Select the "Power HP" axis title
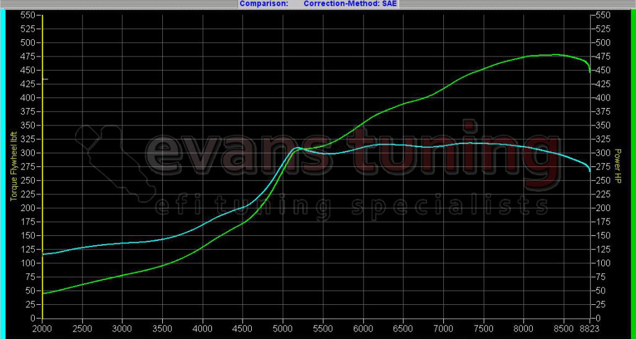This screenshot has height=339, width=636. (x=618, y=167)
